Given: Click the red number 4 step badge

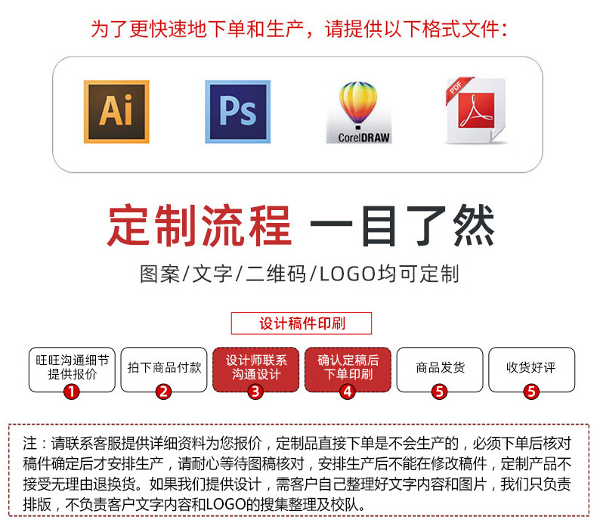Looking at the screenshot, I should pyautogui.click(x=347, y=391).
